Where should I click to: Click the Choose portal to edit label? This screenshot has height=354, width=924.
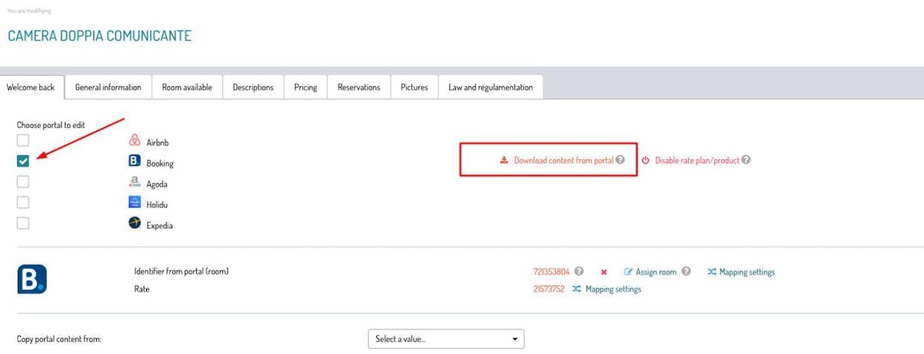click(x=51, y=125)
